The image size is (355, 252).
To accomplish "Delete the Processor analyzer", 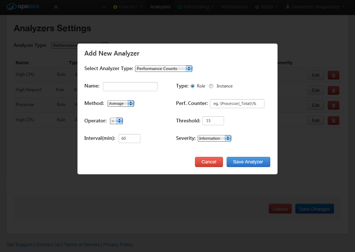I will click(333, 105).
